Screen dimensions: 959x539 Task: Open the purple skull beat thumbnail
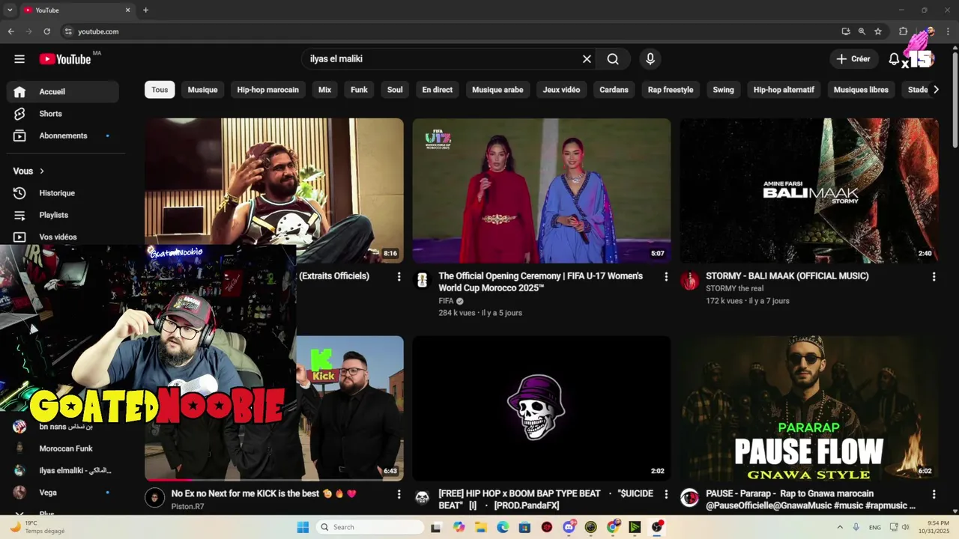pos(541,408)
